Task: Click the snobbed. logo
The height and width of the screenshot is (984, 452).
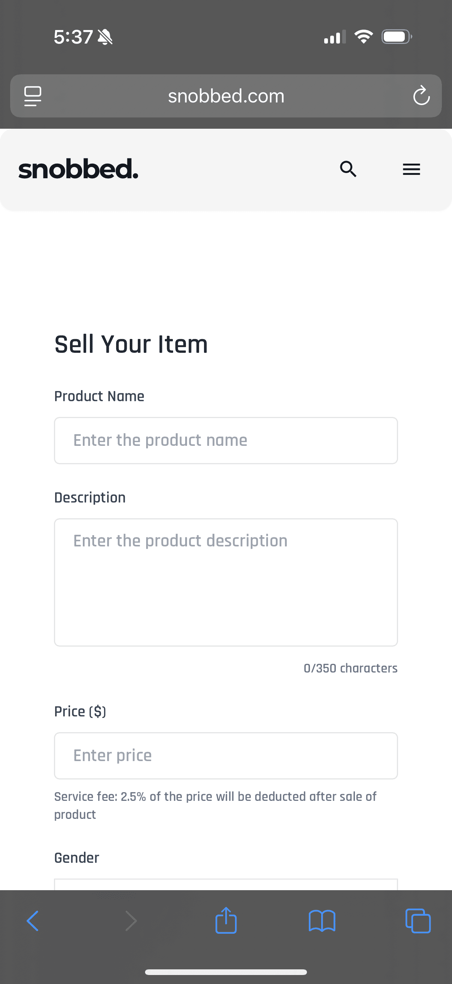Action: pos(78,169)
